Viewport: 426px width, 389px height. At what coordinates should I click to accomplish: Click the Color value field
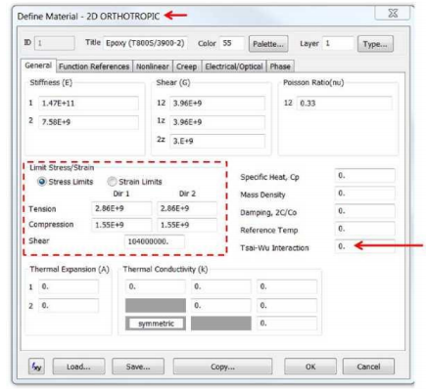point(231,43)
